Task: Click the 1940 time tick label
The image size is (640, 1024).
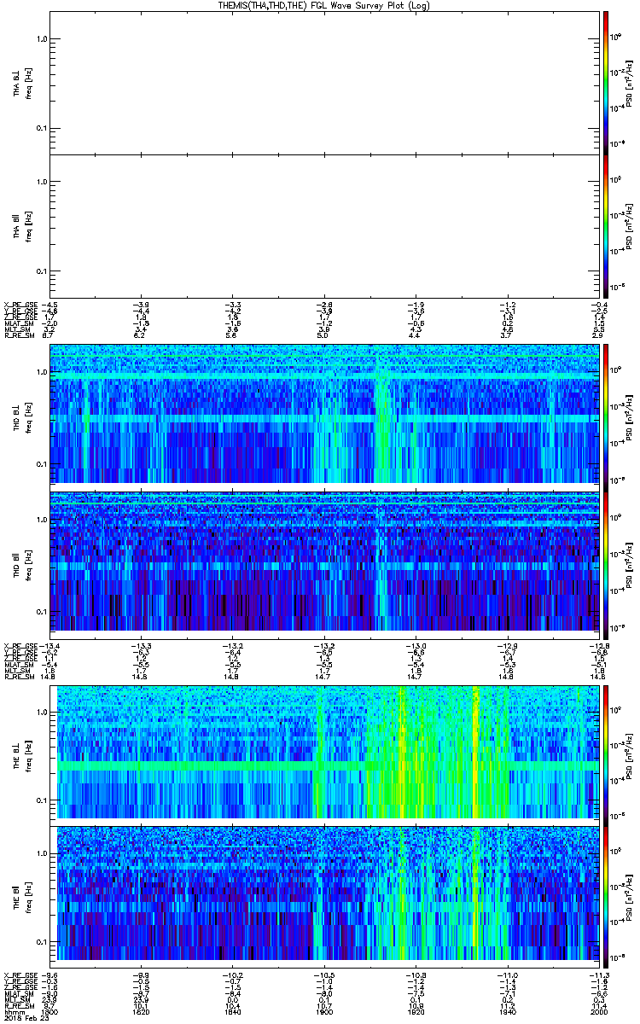Action: click(x=507, y=1011)
